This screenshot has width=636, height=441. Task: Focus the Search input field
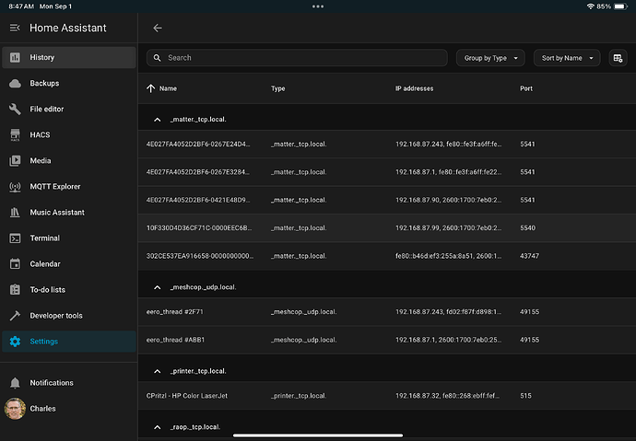click(297, 58)
